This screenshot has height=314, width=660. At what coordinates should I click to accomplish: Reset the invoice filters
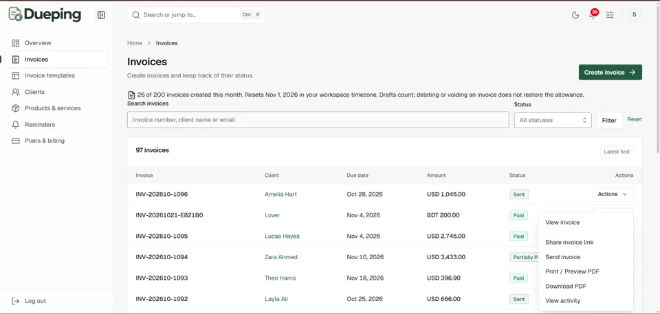click(635, 119)
